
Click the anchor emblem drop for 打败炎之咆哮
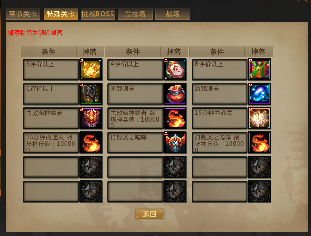(175, 143)
